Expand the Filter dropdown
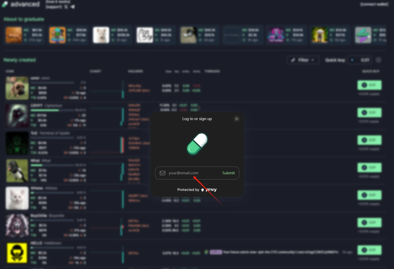 [x=303, y=60]
